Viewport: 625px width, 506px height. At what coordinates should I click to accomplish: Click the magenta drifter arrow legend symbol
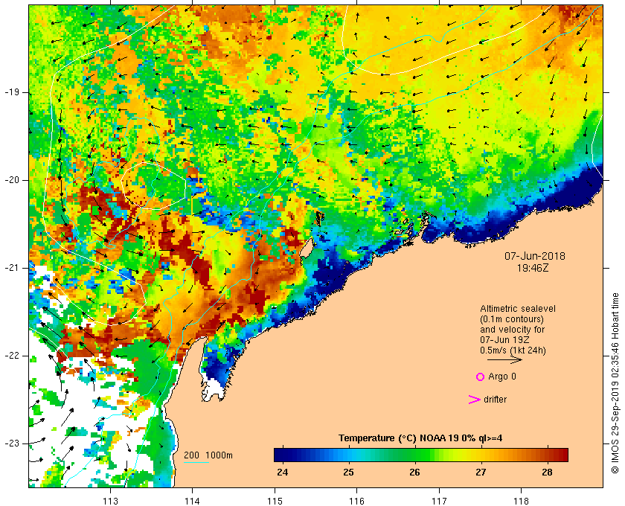tap(474, 400)
